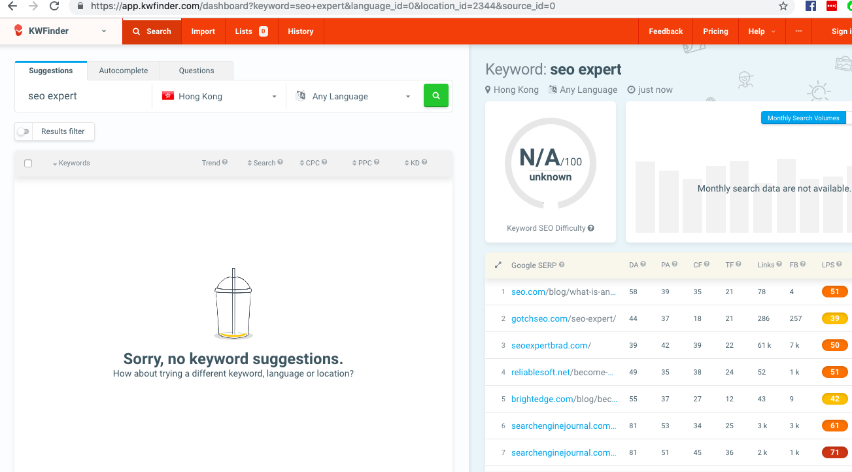The image size is (852, 472).
Task: Open the more options ellipsis menu
Action: point(798,31)
